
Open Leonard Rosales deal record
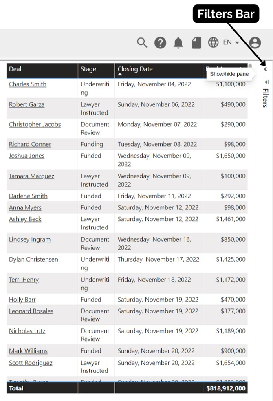click(31, 311)
